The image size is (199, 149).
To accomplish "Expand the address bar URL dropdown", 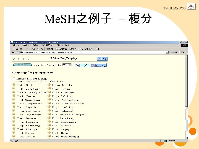I will click(x=167, y=52).
